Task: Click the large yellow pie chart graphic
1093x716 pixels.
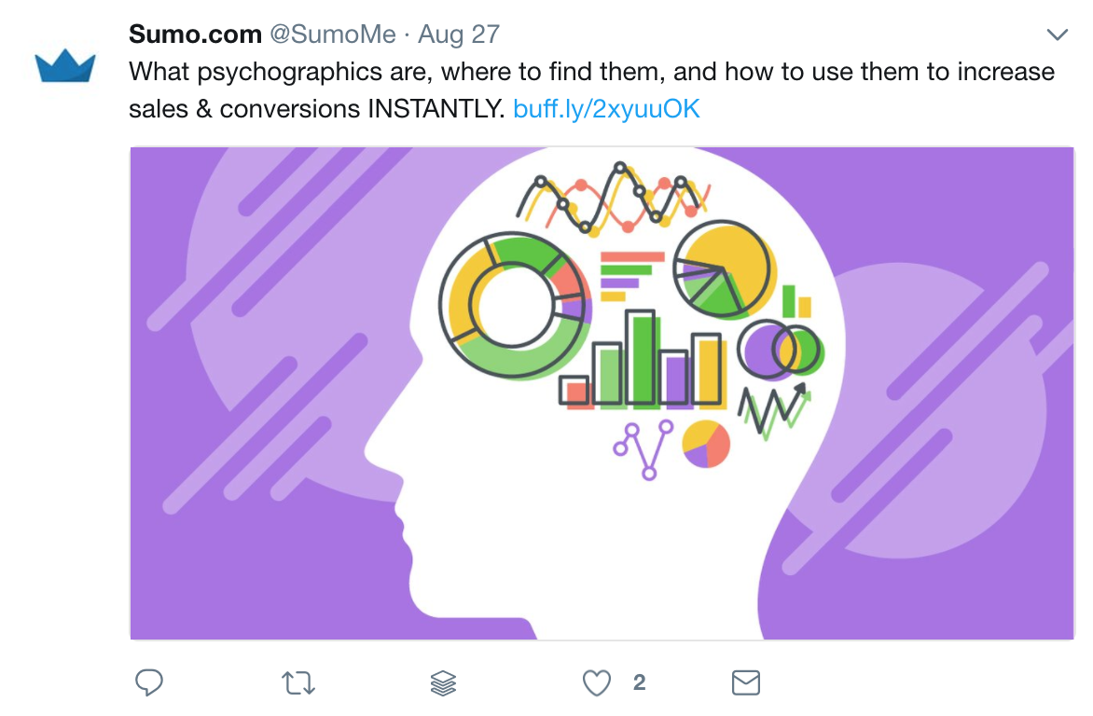Action: [x=725, y=269]
